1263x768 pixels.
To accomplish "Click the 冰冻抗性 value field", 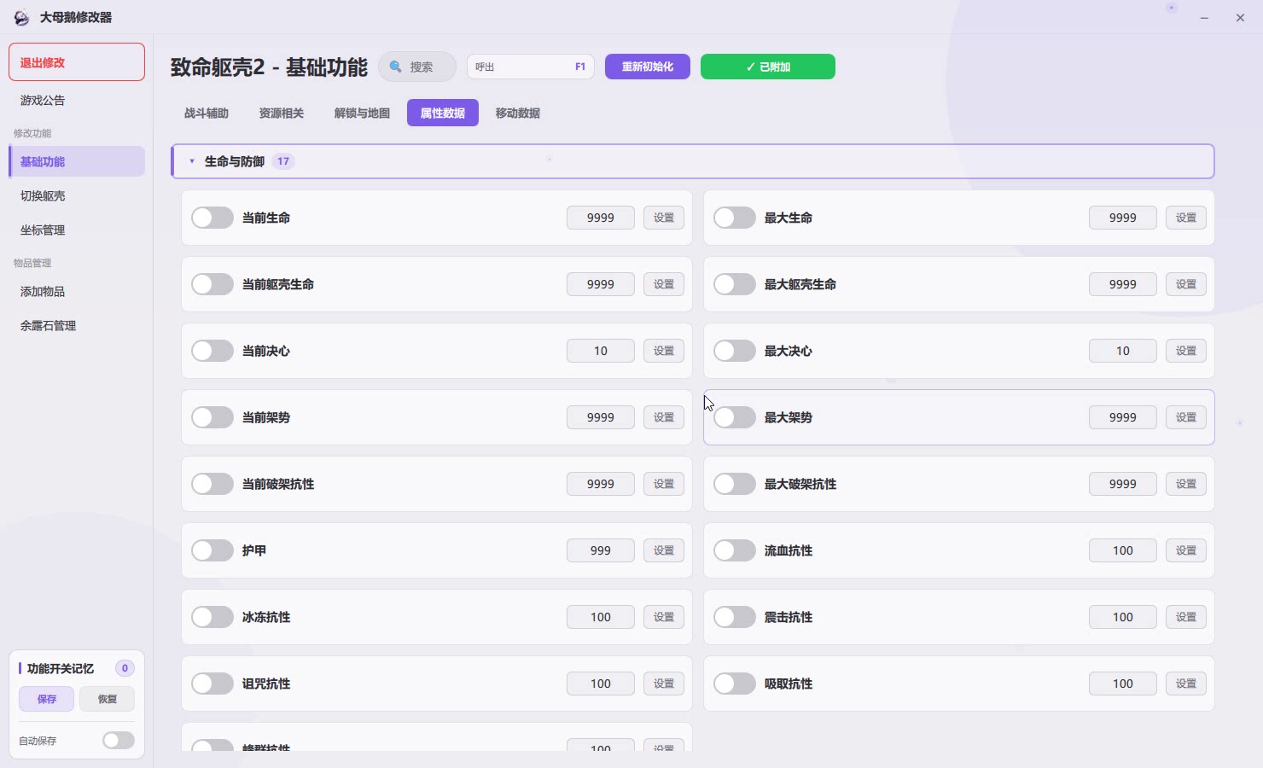I will pos(601,617).
